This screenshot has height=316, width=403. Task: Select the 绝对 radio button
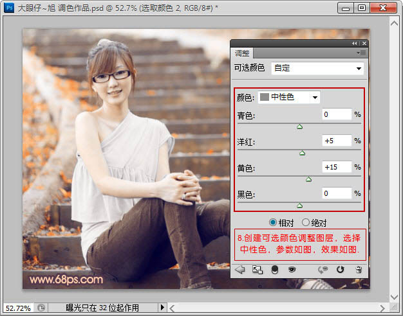coord(305,223)
